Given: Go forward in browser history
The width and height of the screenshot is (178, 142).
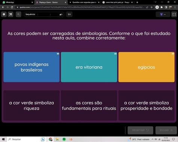Looking at the screenshot, I should tap(8, 7).
